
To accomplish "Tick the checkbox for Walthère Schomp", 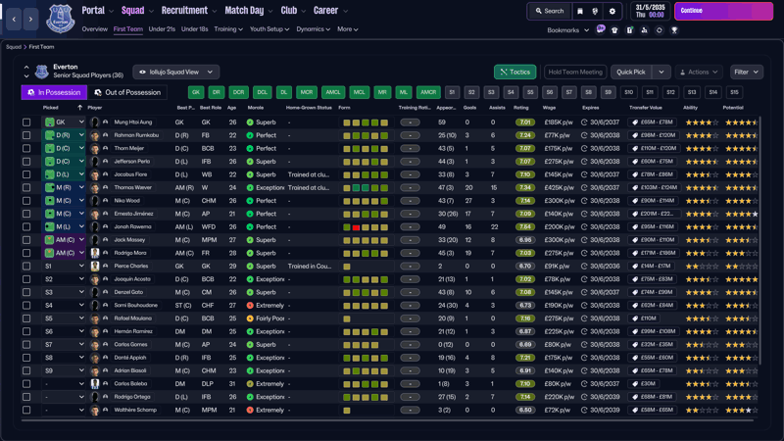I will 26,410.
